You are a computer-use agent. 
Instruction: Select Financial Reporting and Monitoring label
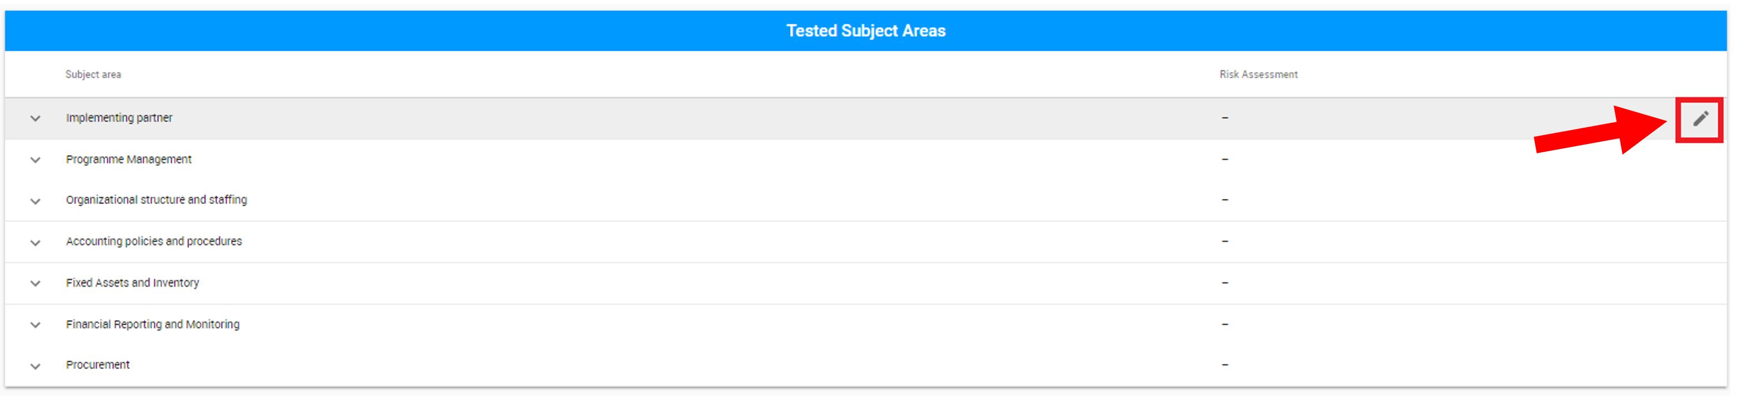(x=152, y=325)
